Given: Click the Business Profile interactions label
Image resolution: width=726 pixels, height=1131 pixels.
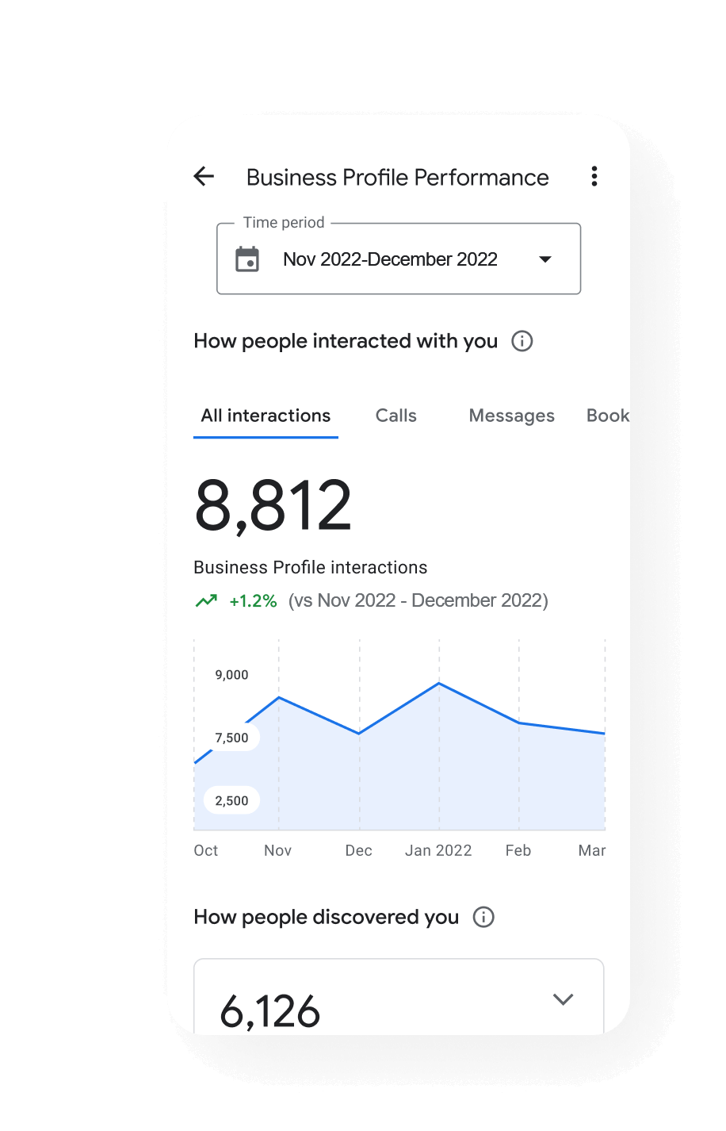Looking at the screenshot, I should (310, 567).
